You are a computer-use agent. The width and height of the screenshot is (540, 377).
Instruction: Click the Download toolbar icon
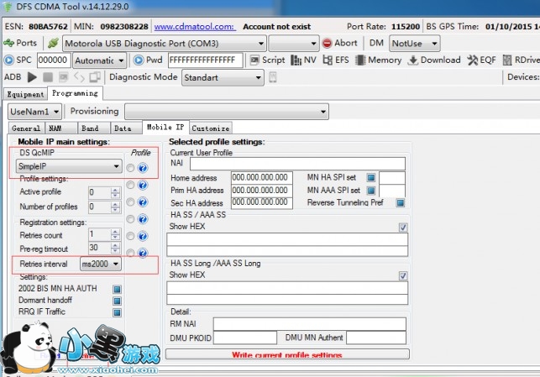pyautogui.click(x=433, y=60)
